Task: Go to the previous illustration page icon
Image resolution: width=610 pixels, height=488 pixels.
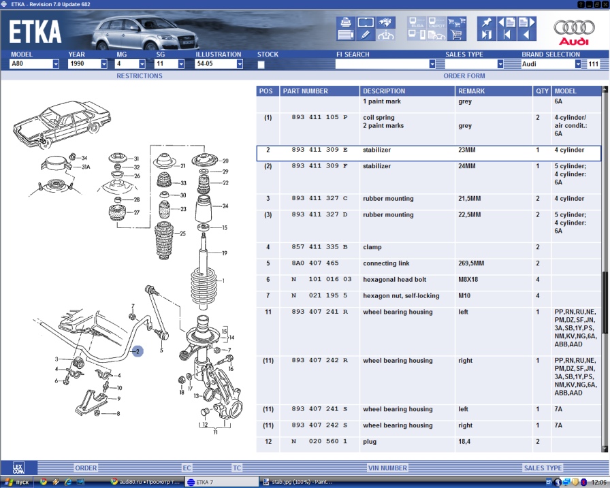Action: click(506, 22)
